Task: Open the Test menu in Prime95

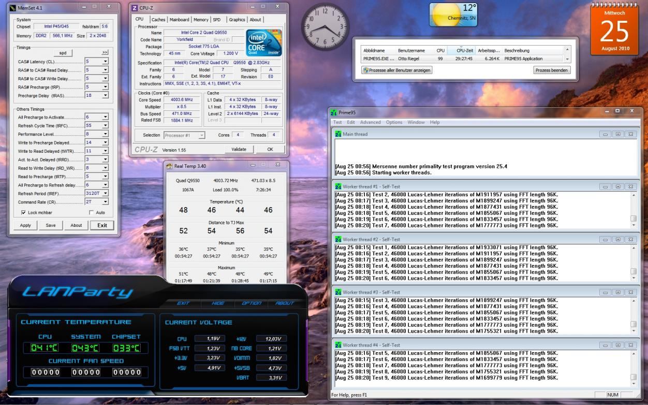Action: (x=337, y=122)
